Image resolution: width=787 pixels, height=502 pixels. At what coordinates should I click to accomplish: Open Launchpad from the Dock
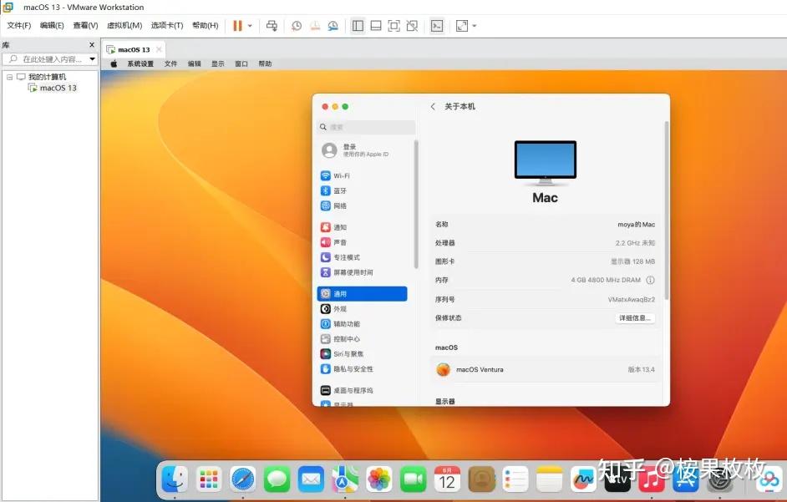point(209,479)
